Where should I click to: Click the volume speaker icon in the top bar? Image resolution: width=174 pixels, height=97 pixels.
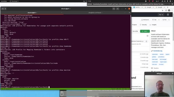[x=165, y=1]
